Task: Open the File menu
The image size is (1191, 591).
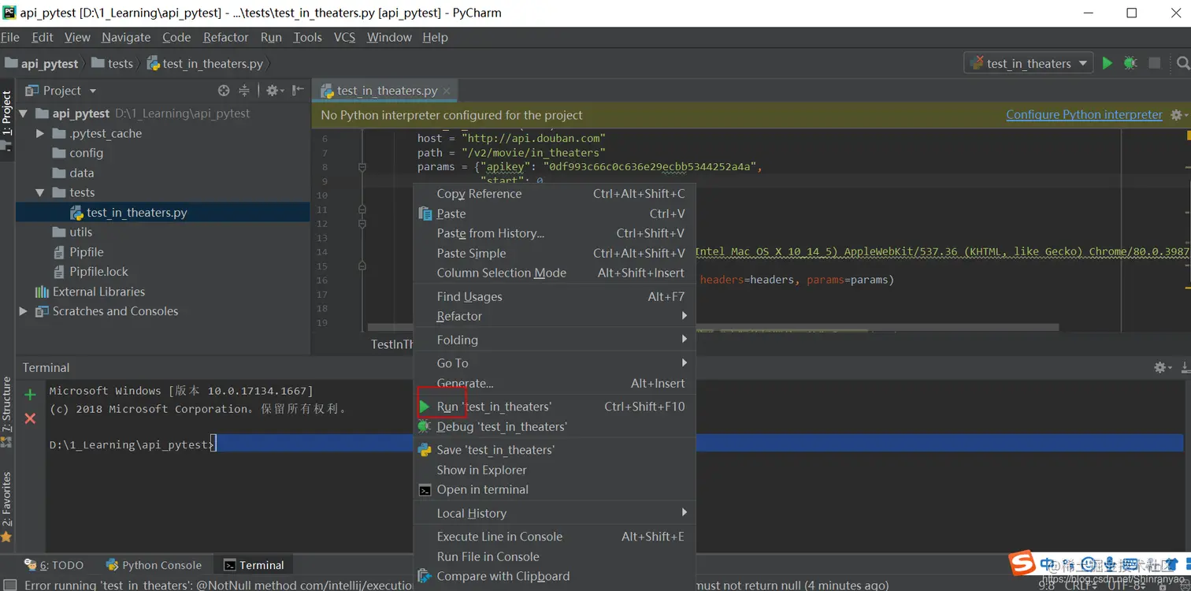Action: [10, 37]
